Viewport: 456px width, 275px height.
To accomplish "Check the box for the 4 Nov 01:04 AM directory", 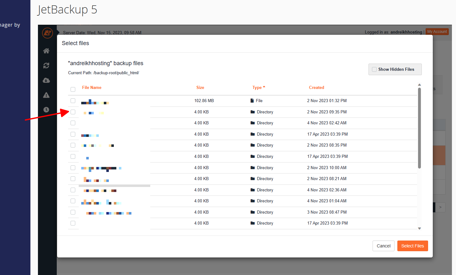I will tap(73, 201).
